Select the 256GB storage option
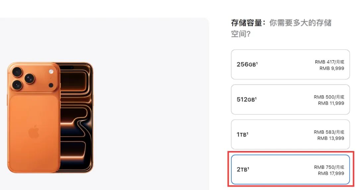 pyautogui.click(x=290, y=64)
